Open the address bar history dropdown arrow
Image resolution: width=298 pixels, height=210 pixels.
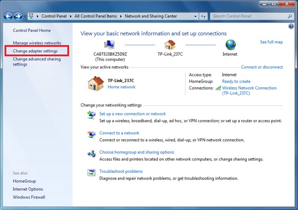[x=196, y=16]
